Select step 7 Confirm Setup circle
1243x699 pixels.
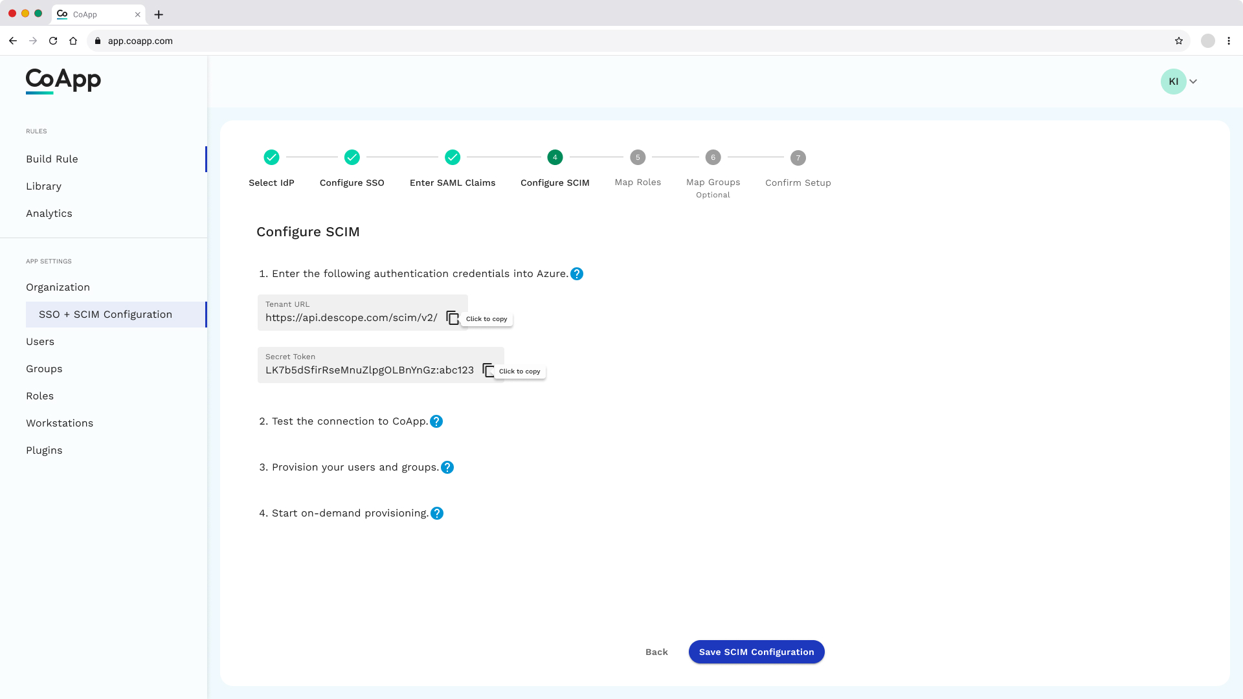798,158
